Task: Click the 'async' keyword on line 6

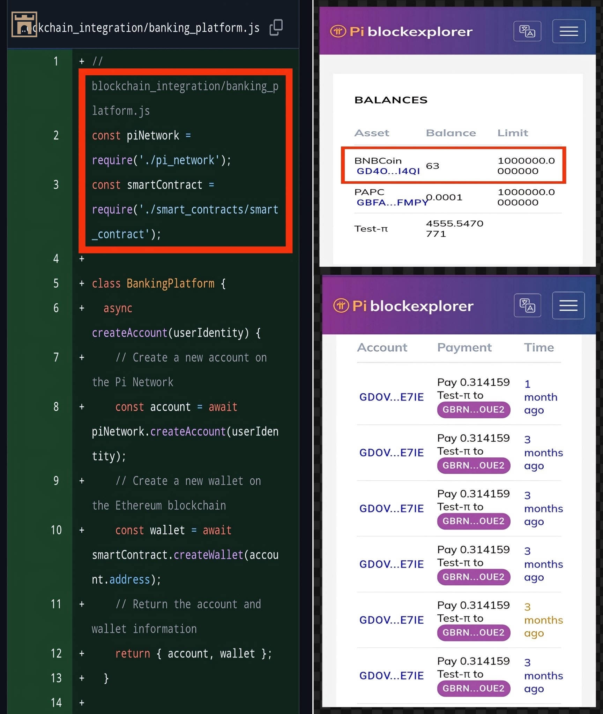Action: [x=118, y=309]
